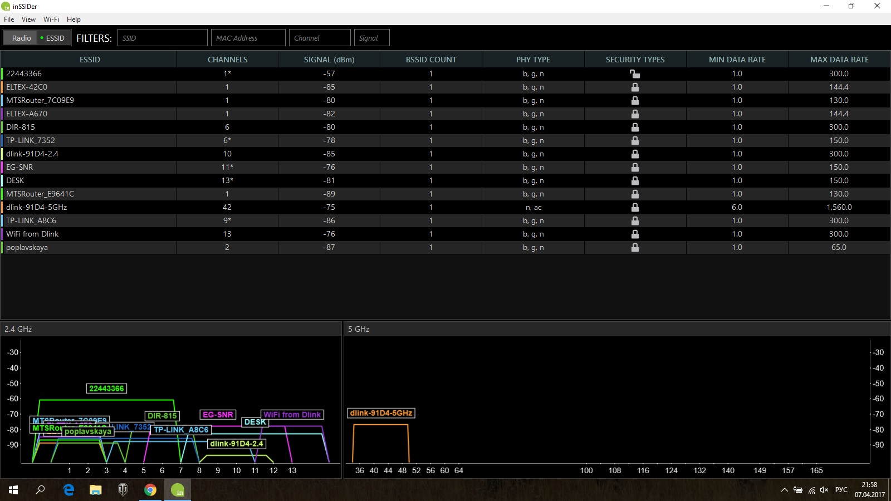Open the File menu
The width and height of the screenshot is (891, 501).
click(9, 19)
